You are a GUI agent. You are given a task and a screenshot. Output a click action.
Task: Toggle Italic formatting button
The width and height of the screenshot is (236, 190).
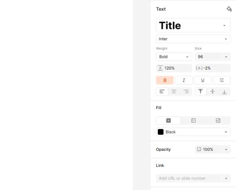click(184, 80)
